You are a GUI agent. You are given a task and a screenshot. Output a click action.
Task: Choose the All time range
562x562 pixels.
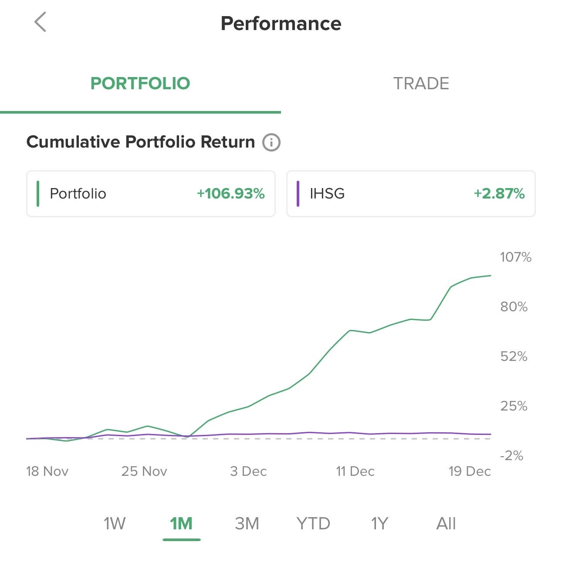(x=446, y=523)
